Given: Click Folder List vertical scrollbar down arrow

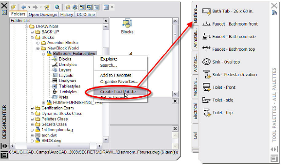Looking at the screenshot, I should coord(106,139).
